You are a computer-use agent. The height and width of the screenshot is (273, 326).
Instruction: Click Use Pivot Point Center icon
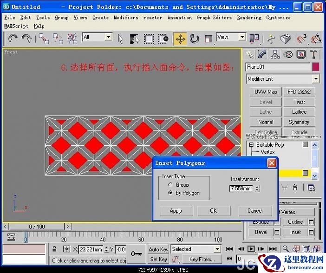[254, 39]
